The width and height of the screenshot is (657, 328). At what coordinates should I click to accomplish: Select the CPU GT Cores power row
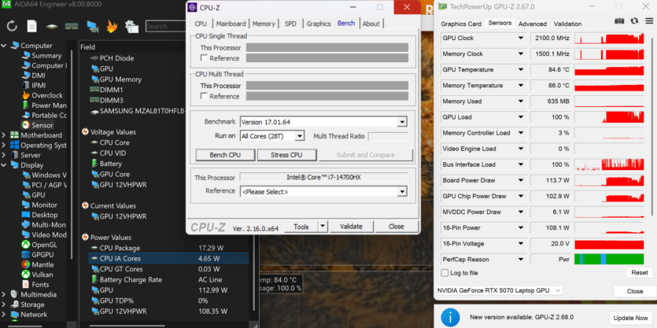[x=168, y=269]
